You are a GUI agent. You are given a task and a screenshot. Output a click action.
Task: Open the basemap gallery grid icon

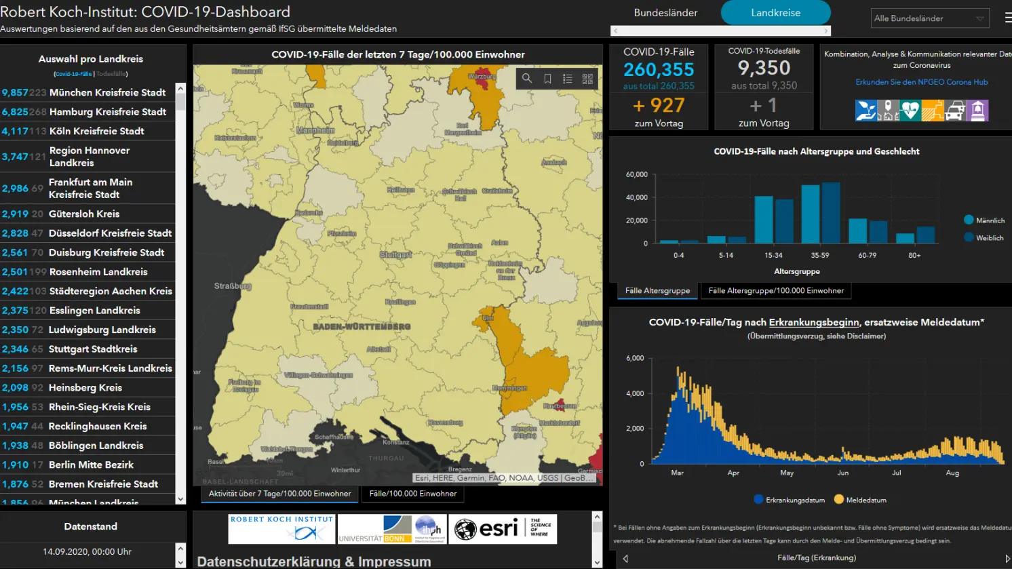[587, 79]
